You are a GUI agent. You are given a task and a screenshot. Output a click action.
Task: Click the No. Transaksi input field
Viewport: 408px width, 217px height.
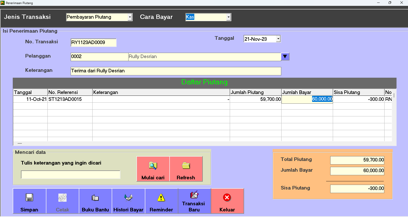[93, 43]
